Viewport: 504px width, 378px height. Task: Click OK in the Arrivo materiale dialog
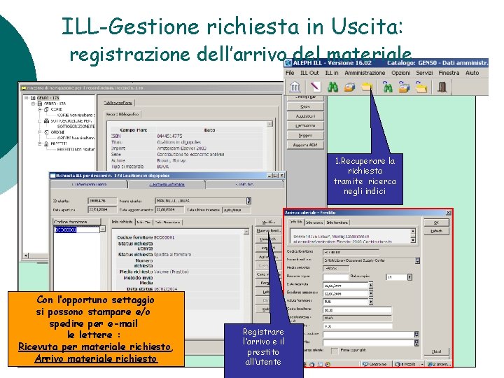coord(436,223)
